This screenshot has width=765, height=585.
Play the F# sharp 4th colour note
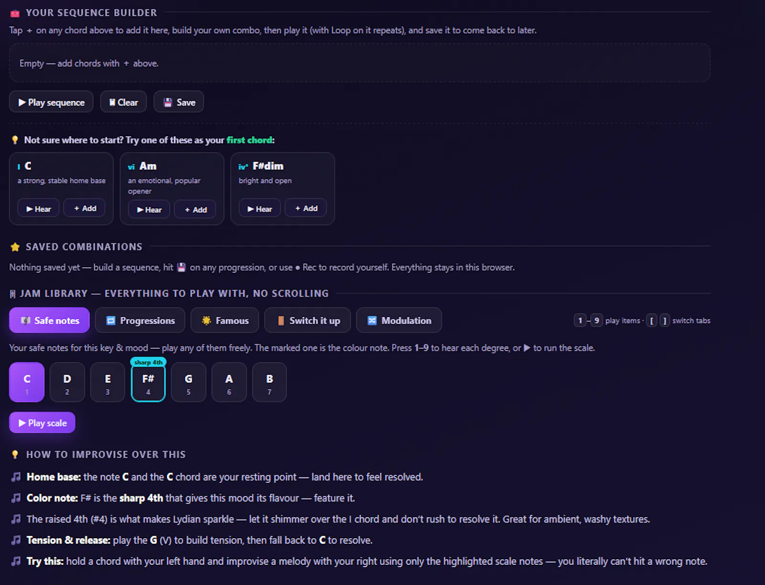pyautogui.click(x=148, y=382)
